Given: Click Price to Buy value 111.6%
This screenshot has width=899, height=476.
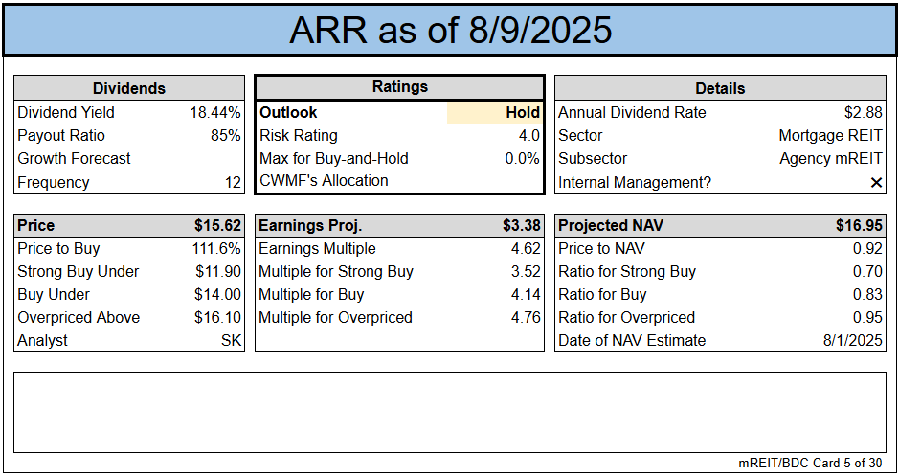Looking at the screenshot, I should pyautogui.click(x=216, y=248).
